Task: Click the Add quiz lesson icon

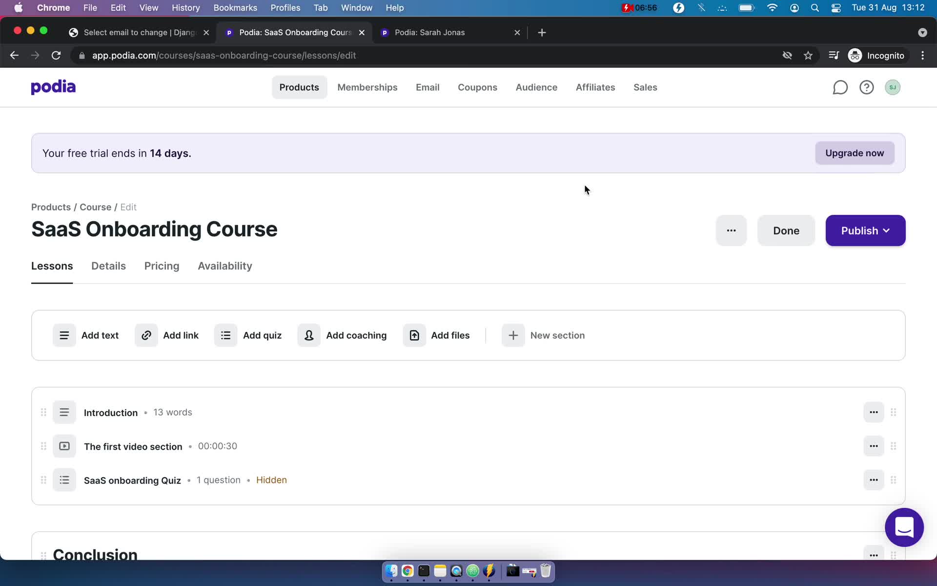Action: click(x=226, y=335)
